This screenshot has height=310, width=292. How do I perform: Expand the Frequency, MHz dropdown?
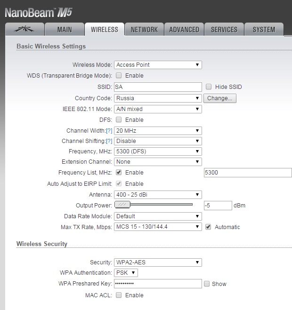pyautogui.click(x=158, y=151)
